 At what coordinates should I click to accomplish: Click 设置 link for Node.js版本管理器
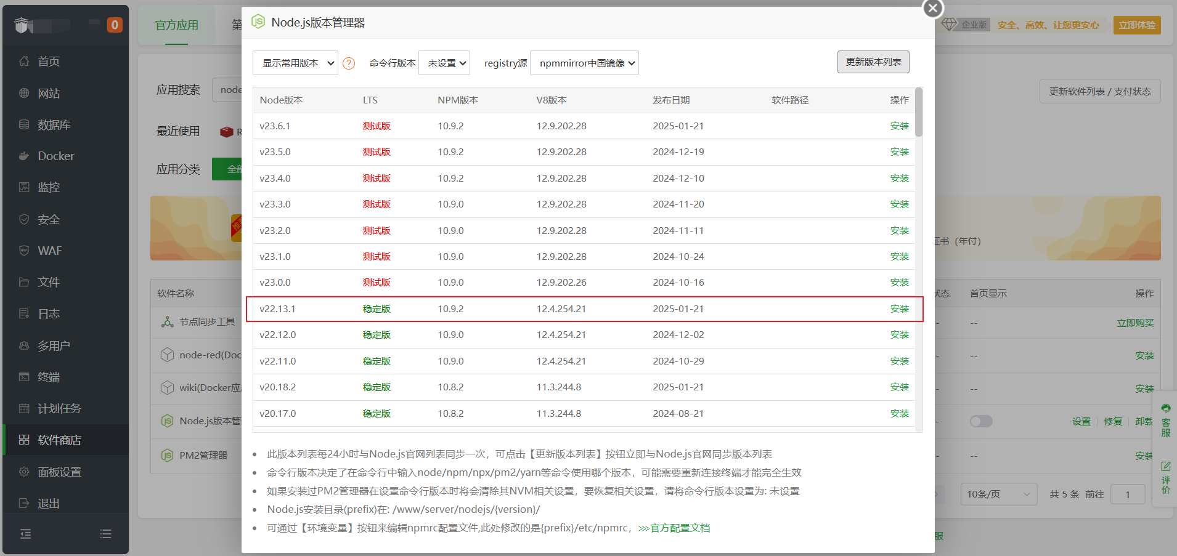click(x=1081, y=421)
